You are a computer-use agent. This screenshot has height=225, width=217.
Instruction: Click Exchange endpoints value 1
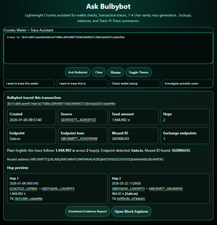click(164, 139)
